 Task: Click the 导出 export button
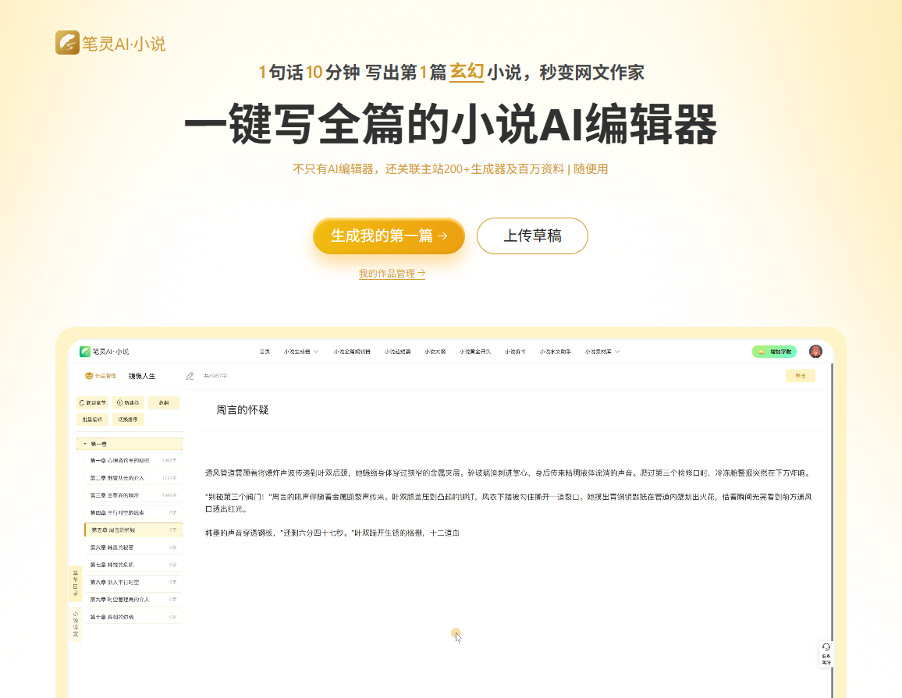[801, 376]
